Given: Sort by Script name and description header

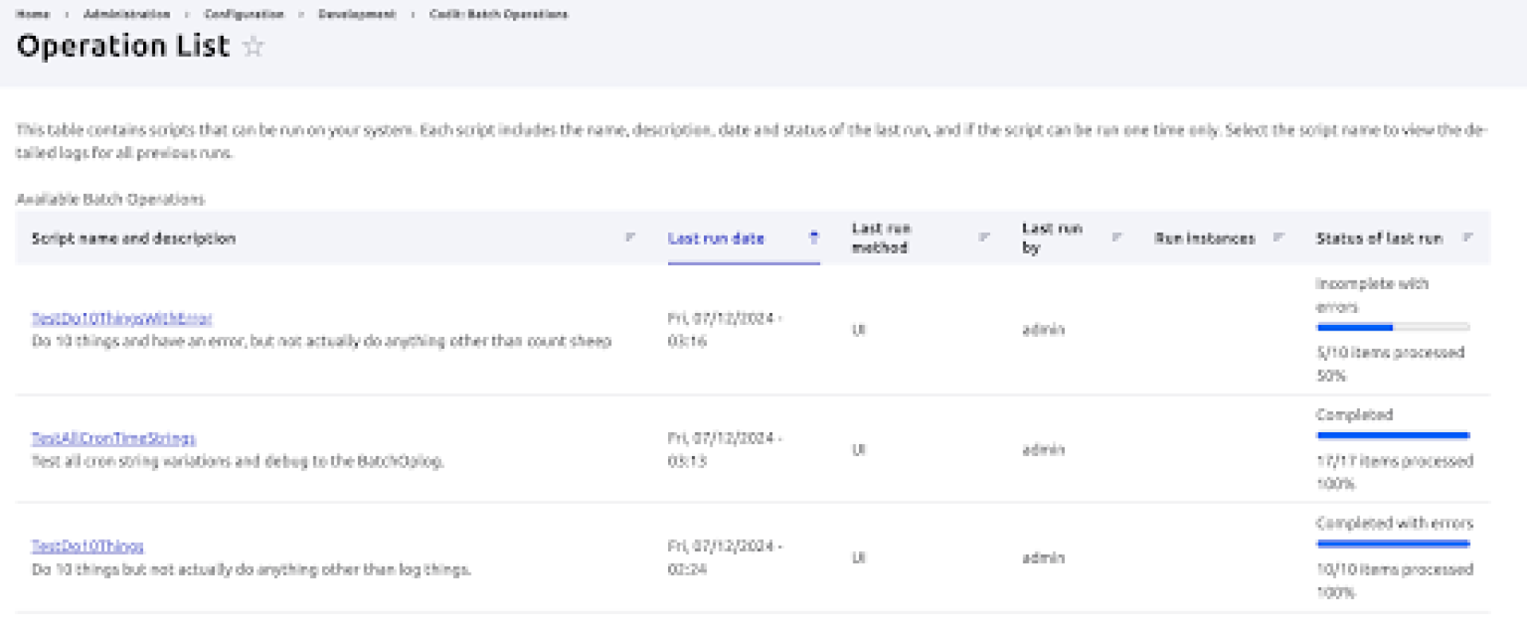Looking at the screenshot, I should [x=134, y=238].
